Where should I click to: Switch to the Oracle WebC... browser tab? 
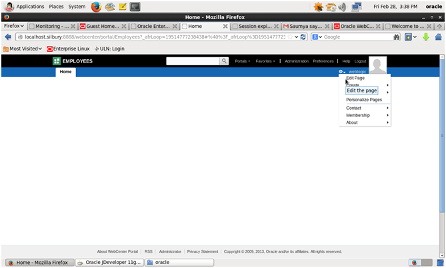357,26
